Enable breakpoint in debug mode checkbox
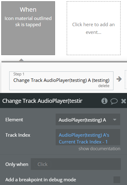Viewport: 127px width, 185px height. 117,180
